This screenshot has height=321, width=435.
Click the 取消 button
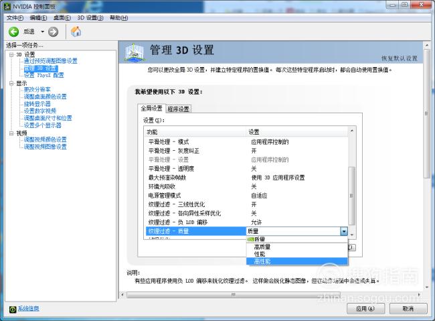click(408, 309)
